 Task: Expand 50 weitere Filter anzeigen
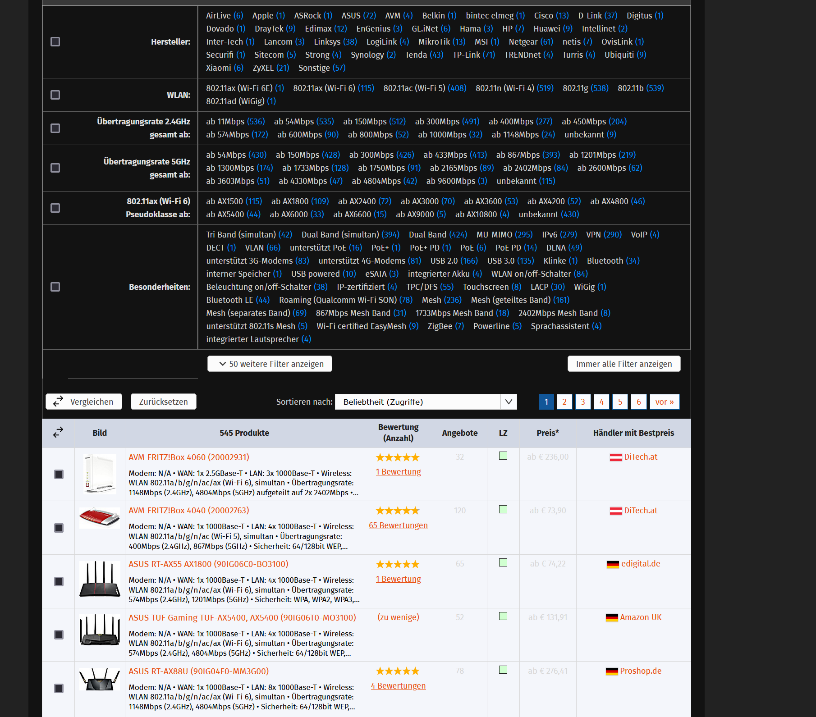click(x=270, y=364)
